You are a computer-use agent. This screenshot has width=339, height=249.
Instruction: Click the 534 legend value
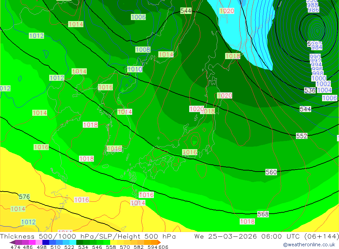83,247
